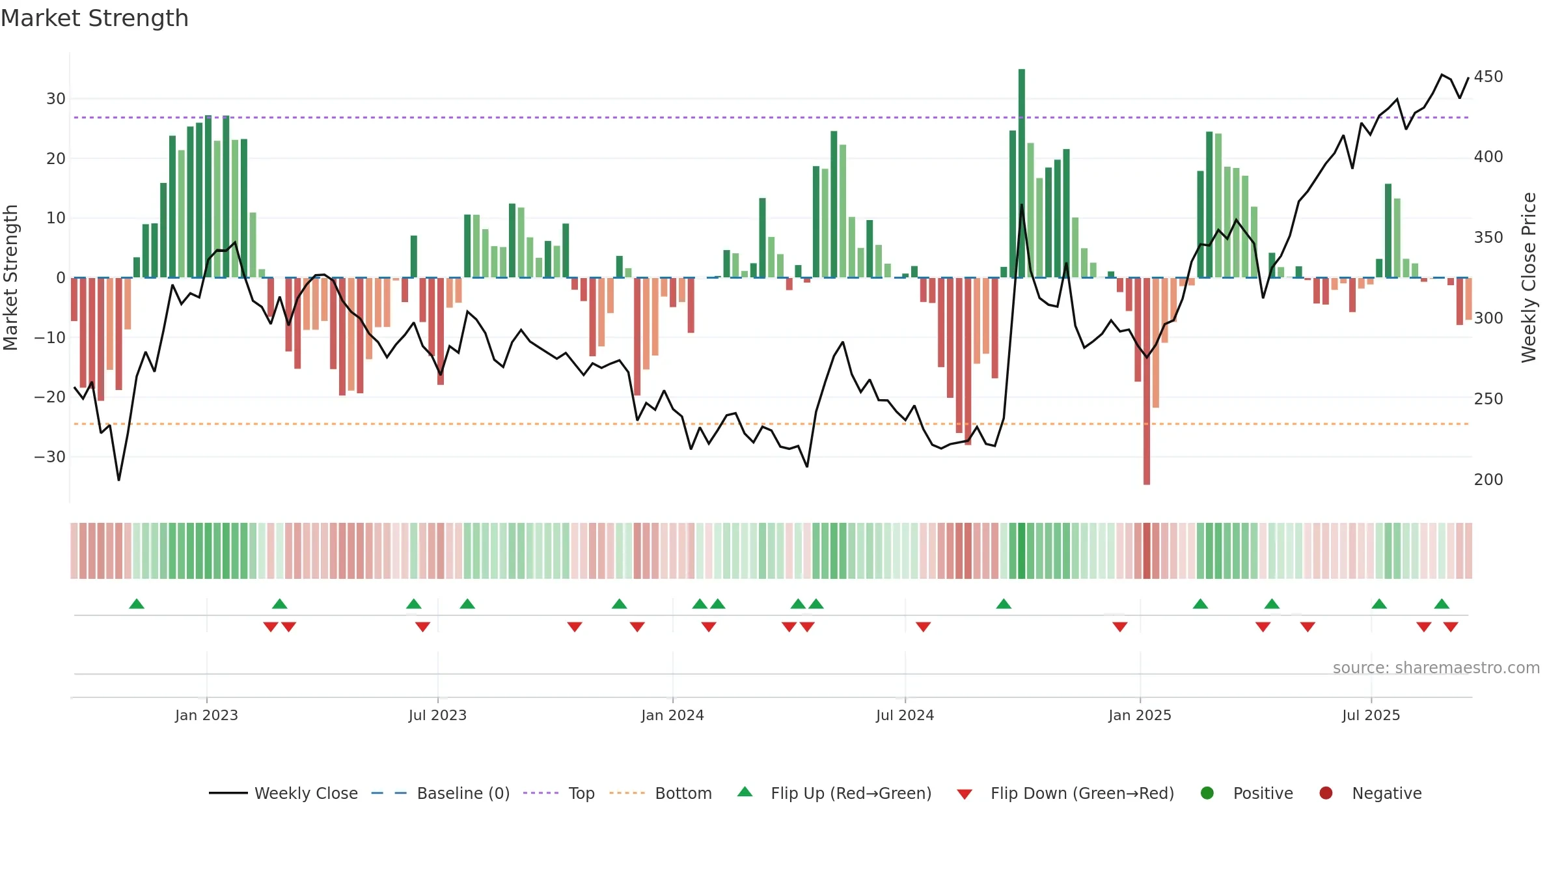Toggle the Negative legend entry
Image resolution: width=1562 pixels, height=879 pixels.
click(x=1370, y=793)
